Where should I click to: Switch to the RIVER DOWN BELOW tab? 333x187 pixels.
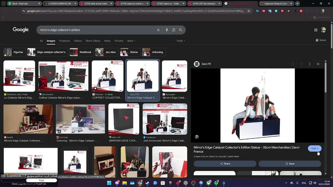(60, 4)
